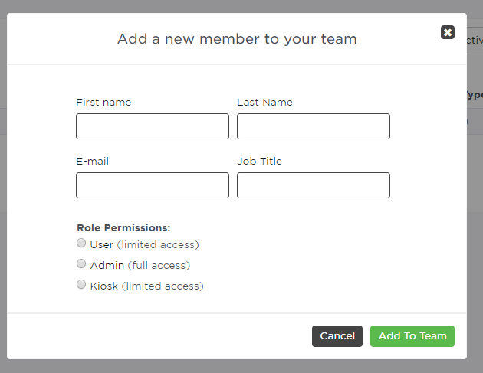This screenshot has height=373, width=483.
Task: Click the "Add a new member" dialog title
Action: tap(237, 38)
